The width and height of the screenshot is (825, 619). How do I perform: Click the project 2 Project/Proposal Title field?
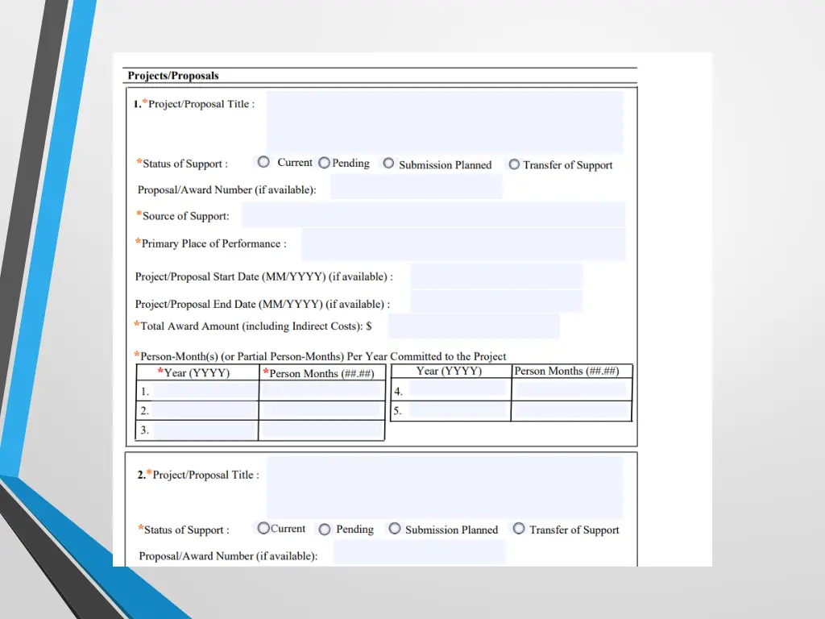(x=445, y=488)
